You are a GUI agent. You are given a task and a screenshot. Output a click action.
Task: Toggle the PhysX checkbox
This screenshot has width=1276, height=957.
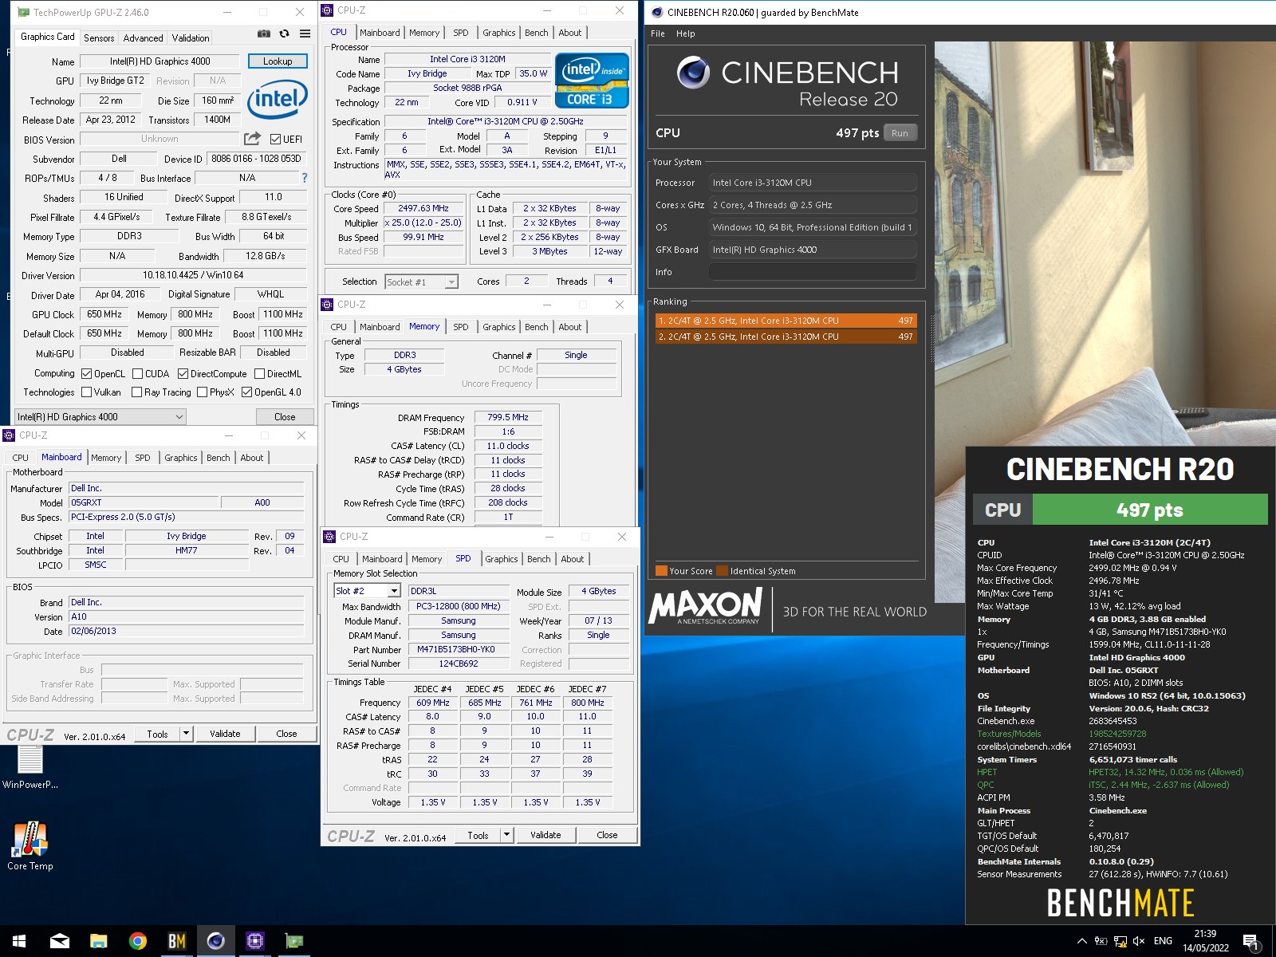click(202, 392)
